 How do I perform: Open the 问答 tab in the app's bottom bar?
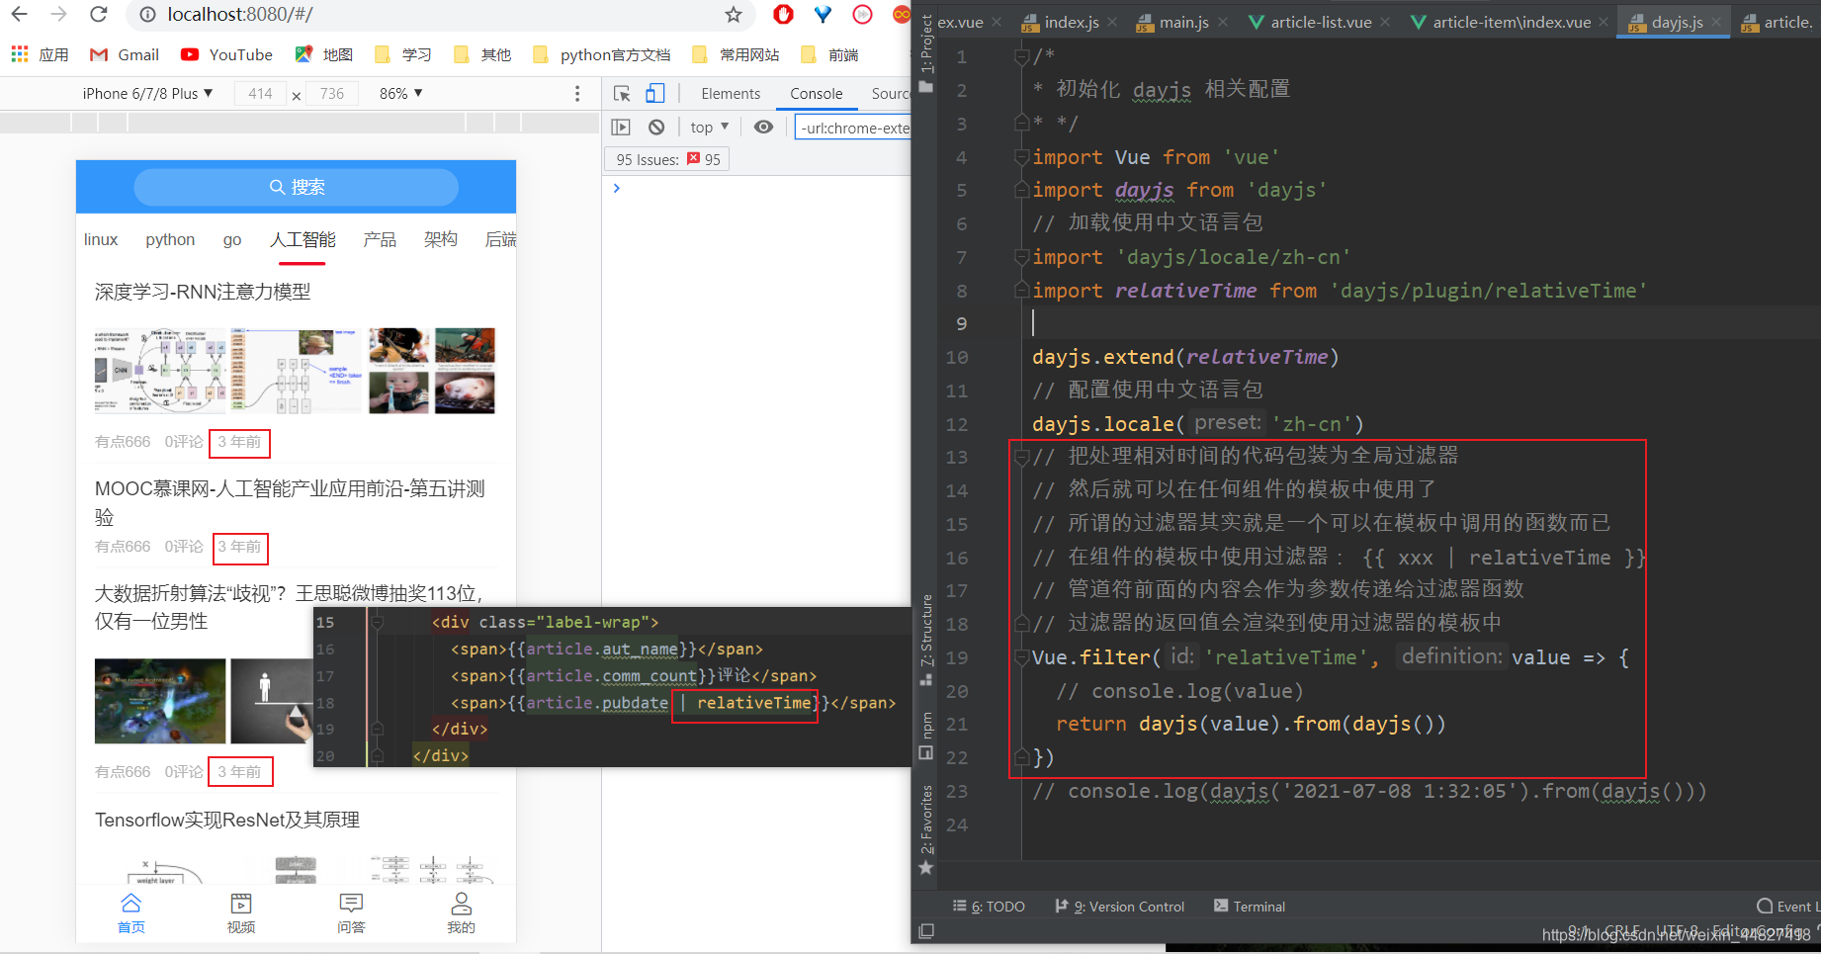(x=351, y=913)
